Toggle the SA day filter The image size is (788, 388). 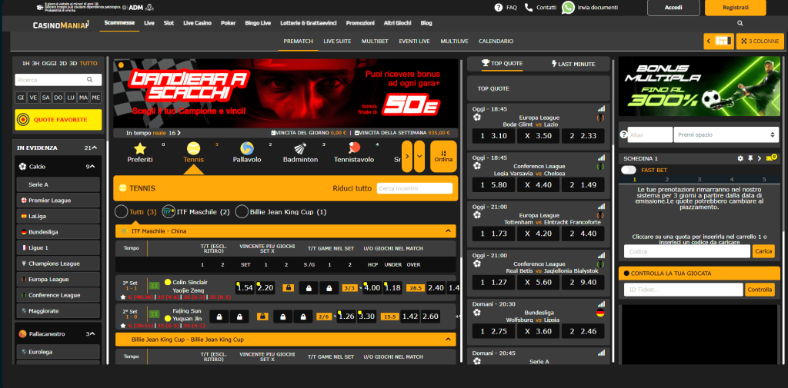pyautogui.click(x=45, y=98)
